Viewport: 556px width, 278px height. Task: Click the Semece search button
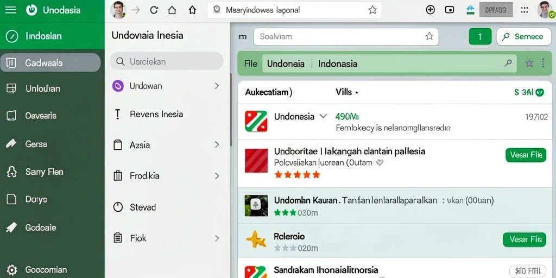coord(523,36)
